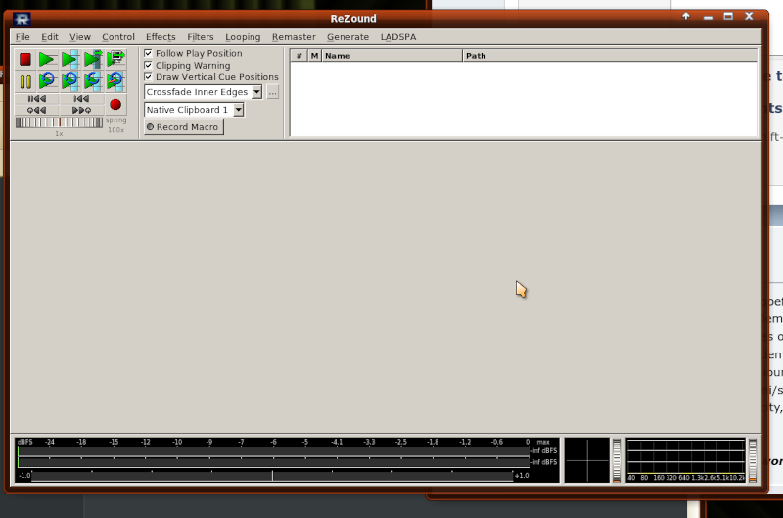Click the red Stop playback button

click(x=25, y=60)
